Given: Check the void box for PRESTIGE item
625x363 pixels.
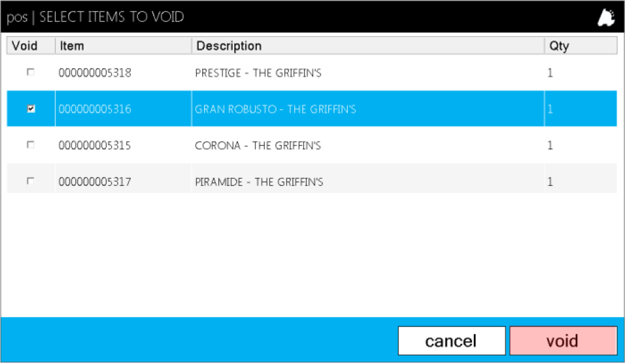Looking at the screenshot, I should (x=31, y=72).
